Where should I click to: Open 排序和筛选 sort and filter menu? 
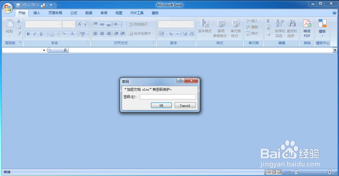point(280,28)
